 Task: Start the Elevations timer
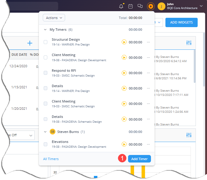124,144
